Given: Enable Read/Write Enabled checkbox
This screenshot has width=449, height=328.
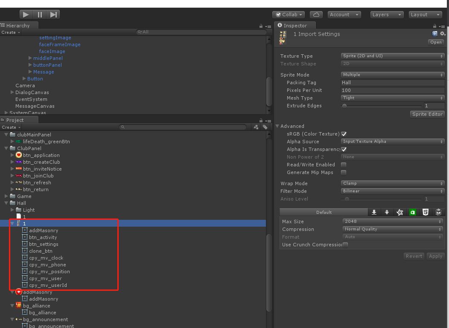Looking at the screenshot, I should click(x=344, y=165).
